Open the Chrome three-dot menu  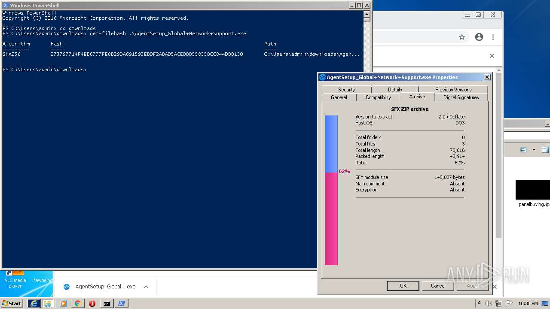pyautogui.click(x=493, y=37)
